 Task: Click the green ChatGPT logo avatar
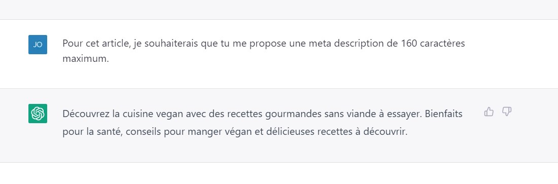(38, 114)
